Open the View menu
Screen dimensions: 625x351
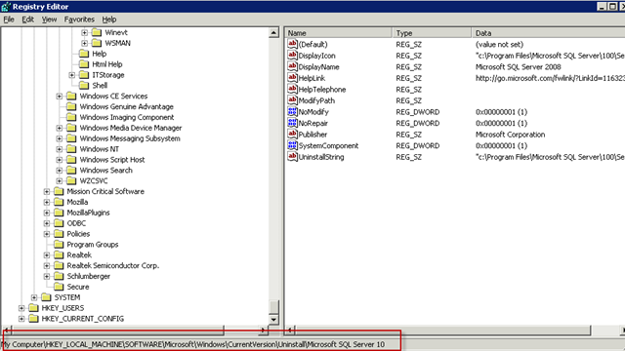[x=49, y=19]
